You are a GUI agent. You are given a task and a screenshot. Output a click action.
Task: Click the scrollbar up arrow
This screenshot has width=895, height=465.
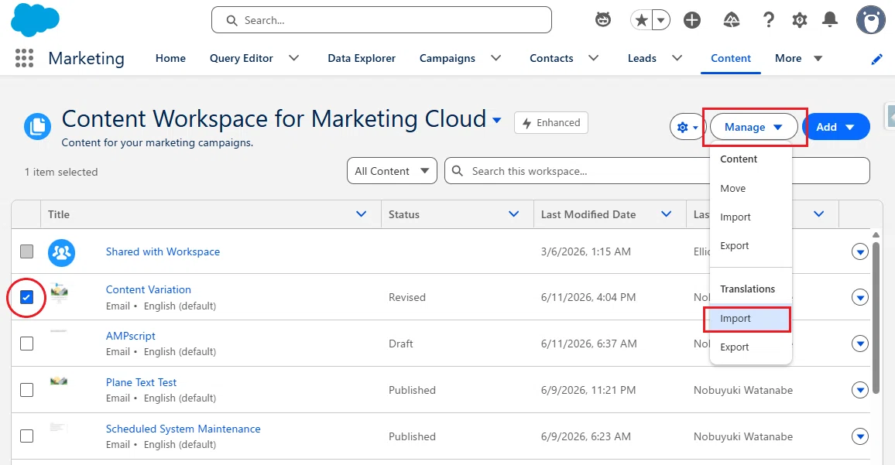pyautogui.click(x=876, y=234)
